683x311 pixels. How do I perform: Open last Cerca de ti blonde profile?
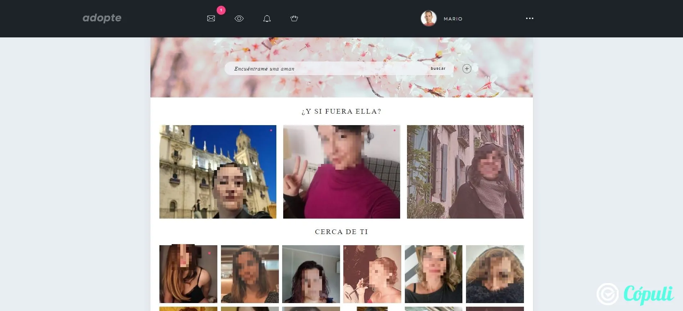[x=495, y=274]
